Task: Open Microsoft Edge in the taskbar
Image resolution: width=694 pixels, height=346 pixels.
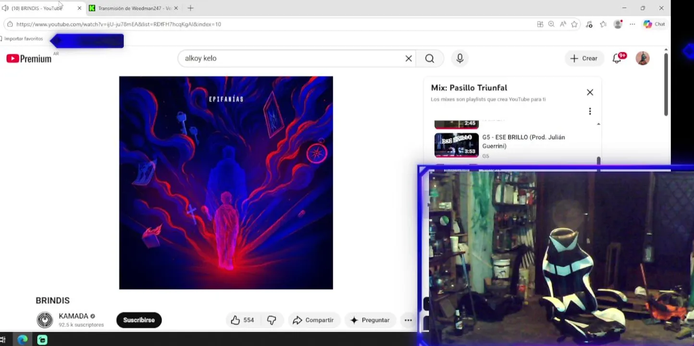Action: (x=23, y=340)
